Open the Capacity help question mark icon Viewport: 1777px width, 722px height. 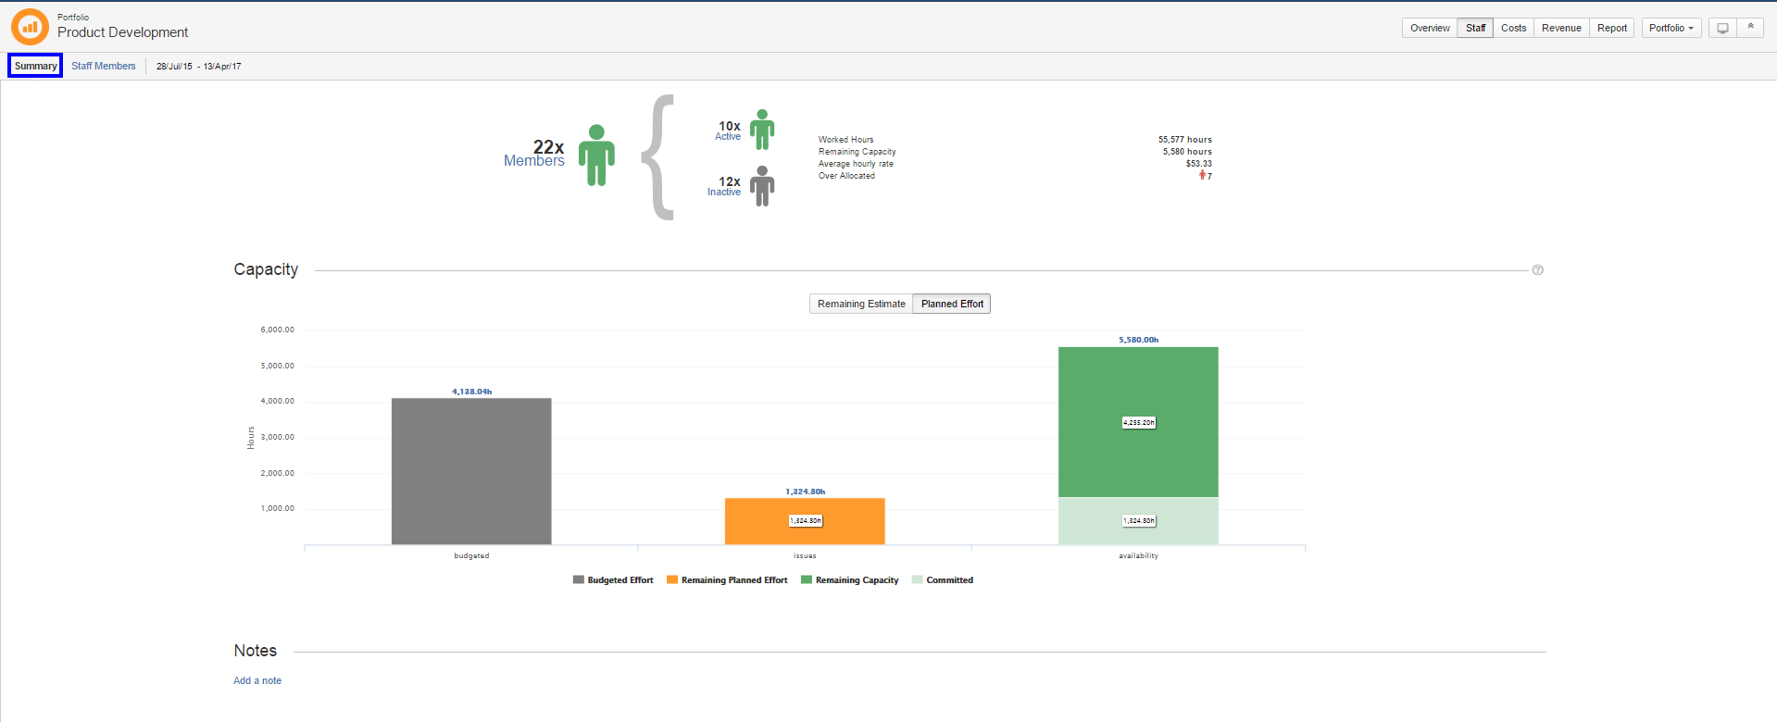pyautogui.click(x=1537, y=270)
